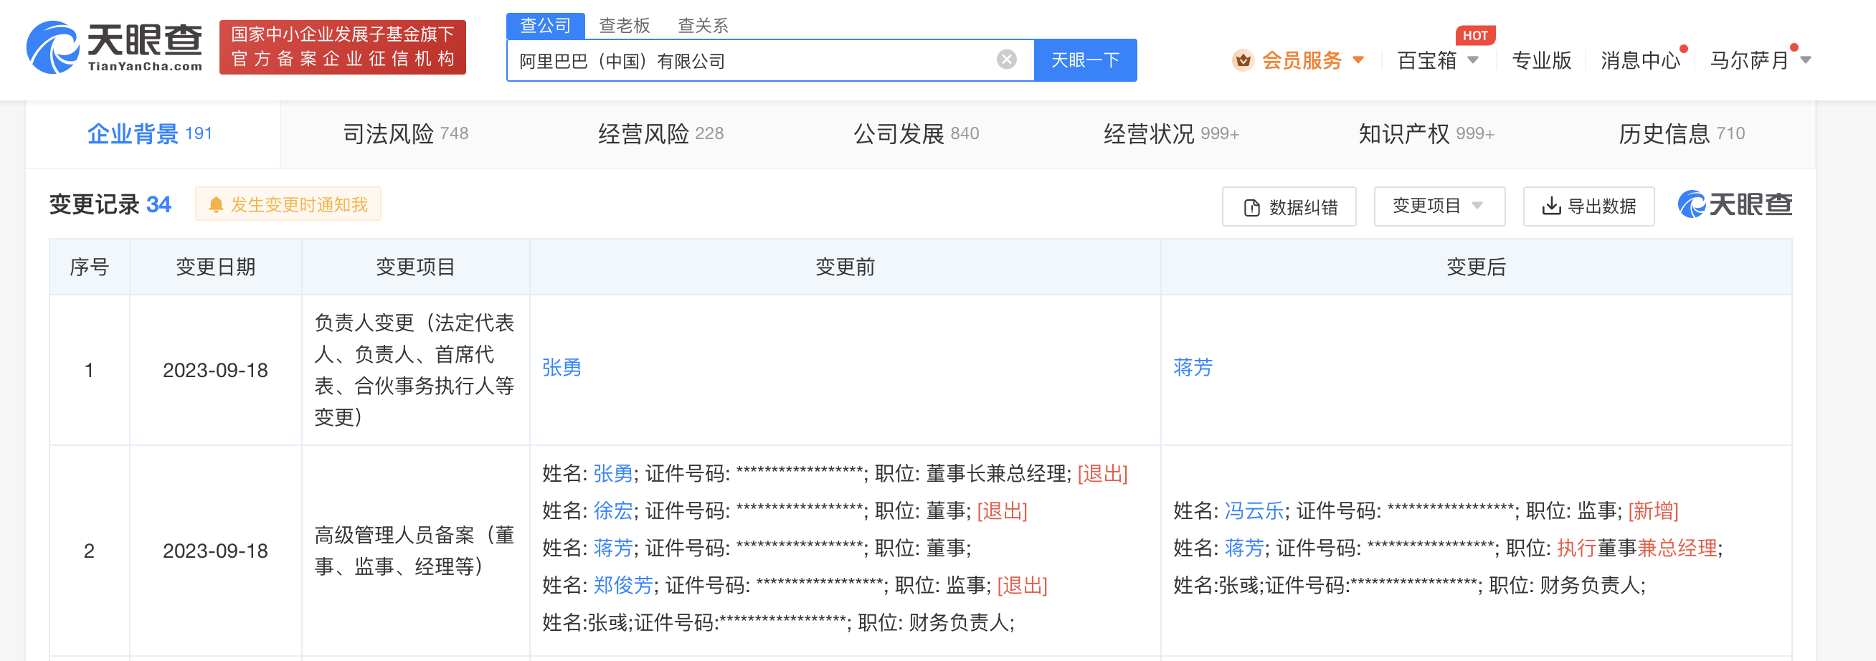Open the 变更项目 filter dropdown

point(1439,206)
